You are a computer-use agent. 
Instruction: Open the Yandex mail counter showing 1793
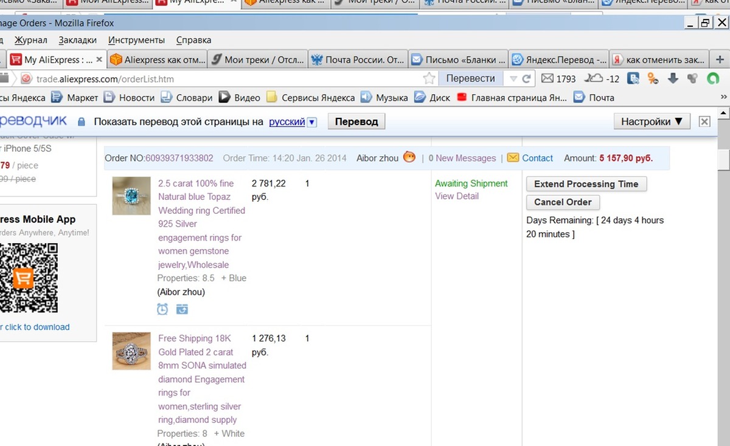(x=558, y=78)
